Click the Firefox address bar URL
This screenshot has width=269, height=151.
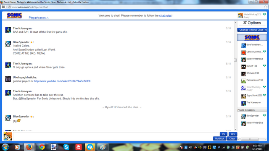[x=30, y=7]
